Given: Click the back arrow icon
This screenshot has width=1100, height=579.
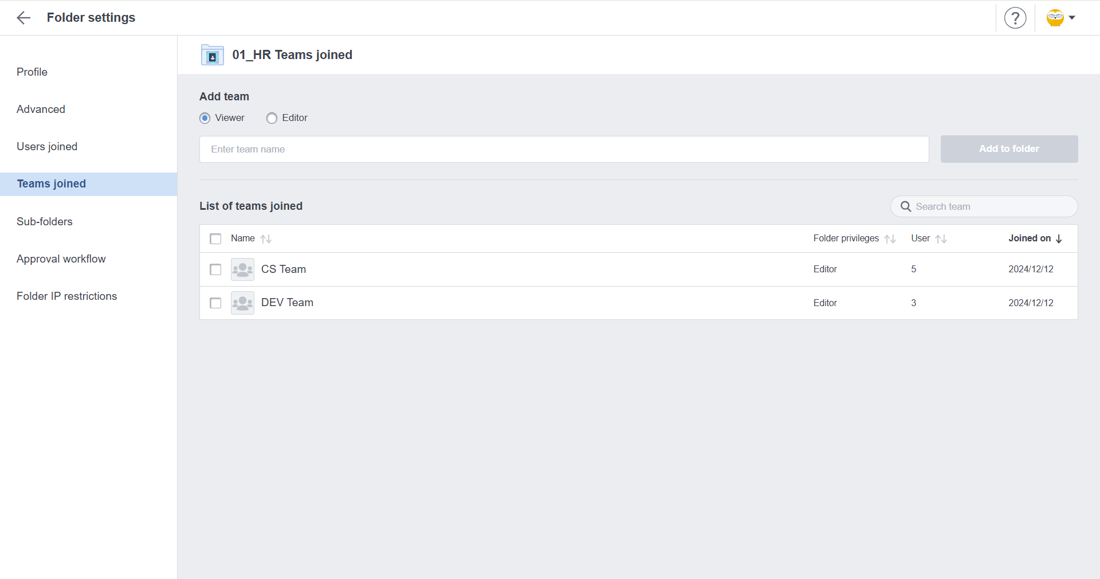Looking at the screenshot, I should click(23, 18).
